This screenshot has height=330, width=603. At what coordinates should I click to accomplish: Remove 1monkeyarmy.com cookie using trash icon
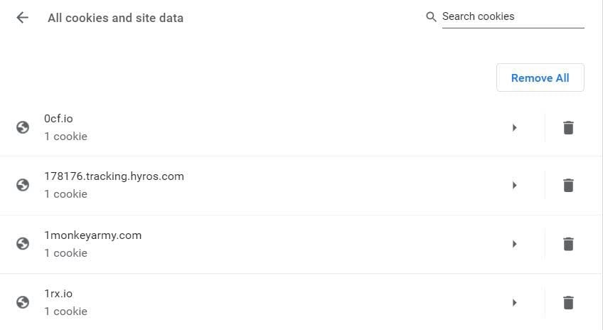pyautogui.click(x=567, y=244)
